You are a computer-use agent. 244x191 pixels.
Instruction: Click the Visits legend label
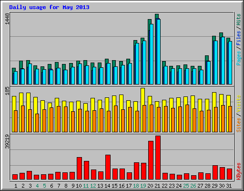(239, 104)
